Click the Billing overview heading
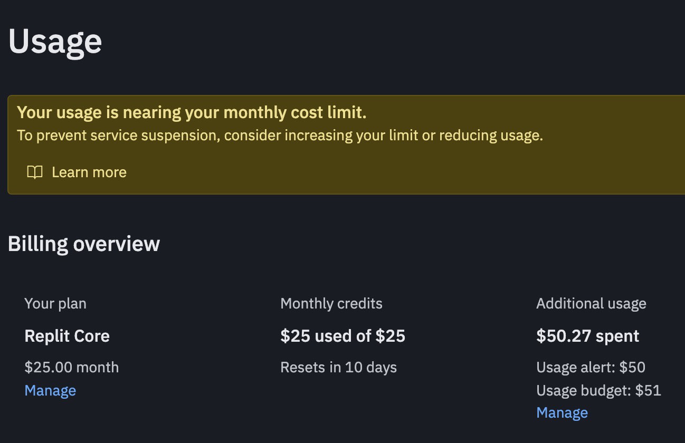This screenshot has height=443, width=685. (83, 244)
